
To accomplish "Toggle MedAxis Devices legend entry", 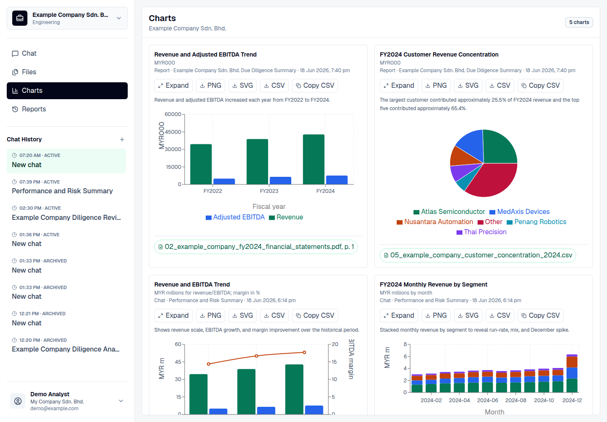I will 519,212.
